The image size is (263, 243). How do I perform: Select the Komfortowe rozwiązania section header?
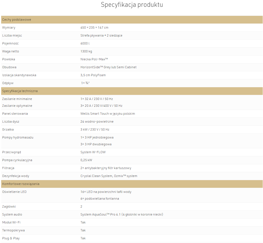click(132, 184)
